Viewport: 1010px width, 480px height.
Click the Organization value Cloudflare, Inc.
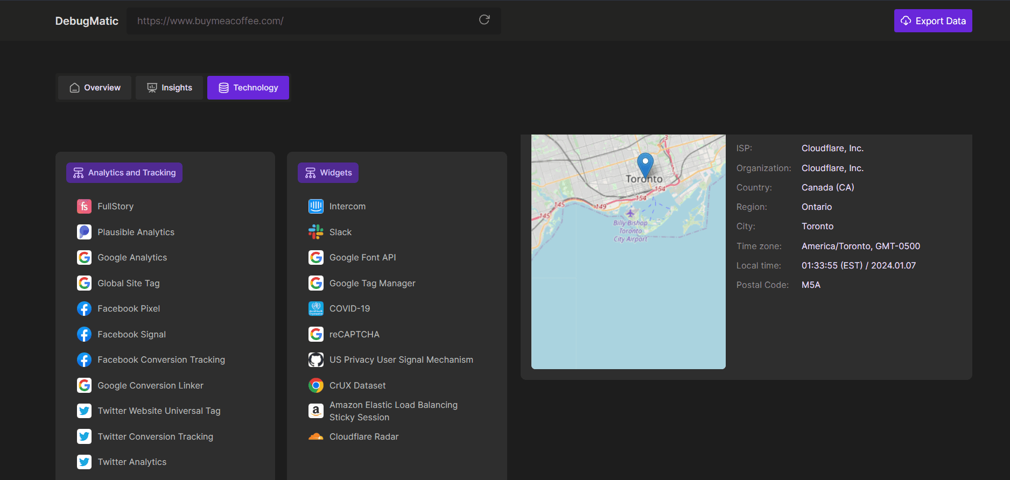(832, 168)
